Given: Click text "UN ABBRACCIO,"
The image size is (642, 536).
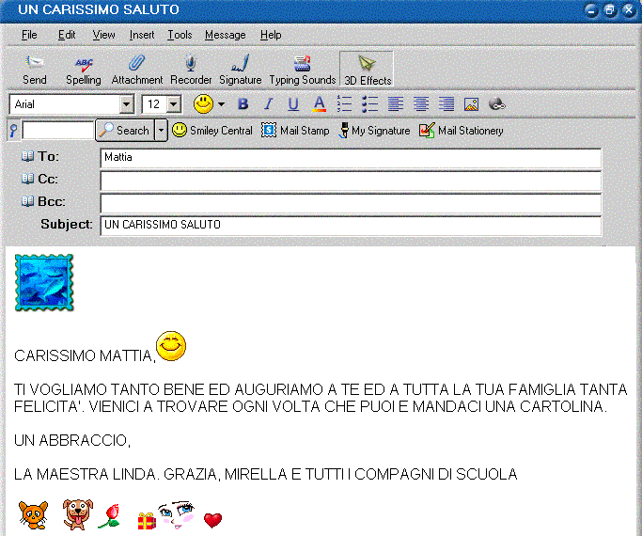Looking at the screenshot, I should 72,441.
